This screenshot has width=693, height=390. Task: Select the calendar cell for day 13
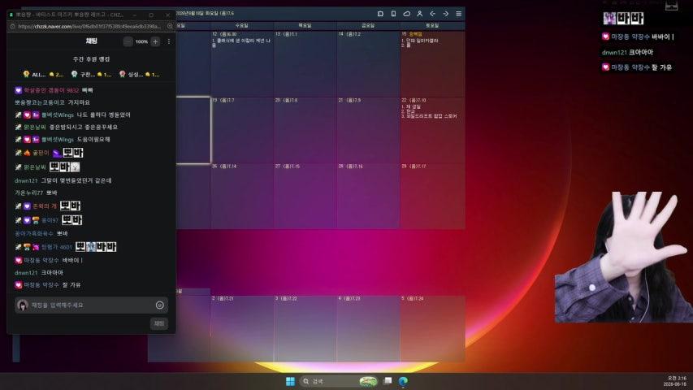[305, 63]
